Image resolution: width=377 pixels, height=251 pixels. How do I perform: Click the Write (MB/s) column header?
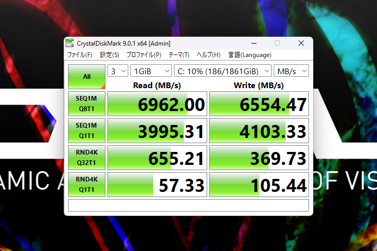click(x=259, y=85)
